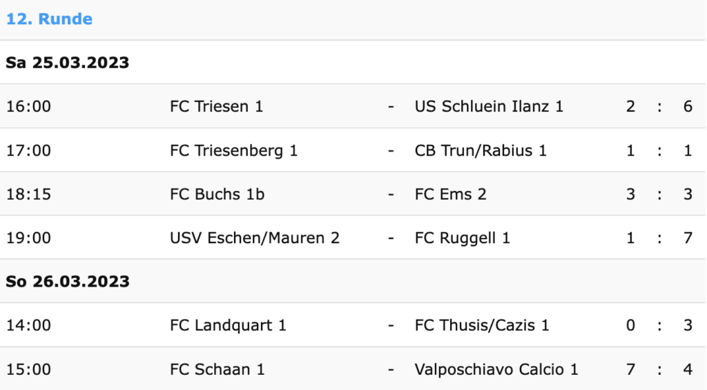The width and height of the screenshot is (707, 390).
Task: Click US Schluein Ilanz 1 team name
Action: tap(489, 107)
